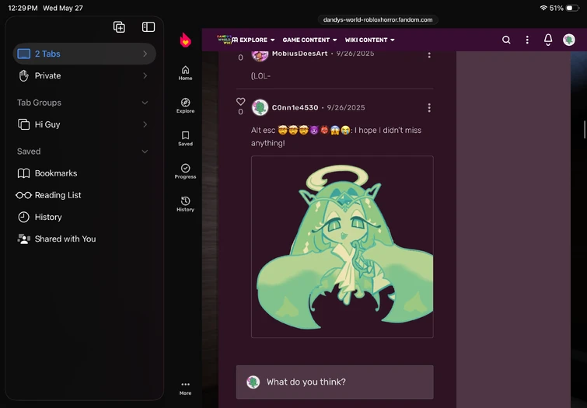Expand the GAME CONTENT dropdown
Viewport: 587px width, 408px height.
309,40
